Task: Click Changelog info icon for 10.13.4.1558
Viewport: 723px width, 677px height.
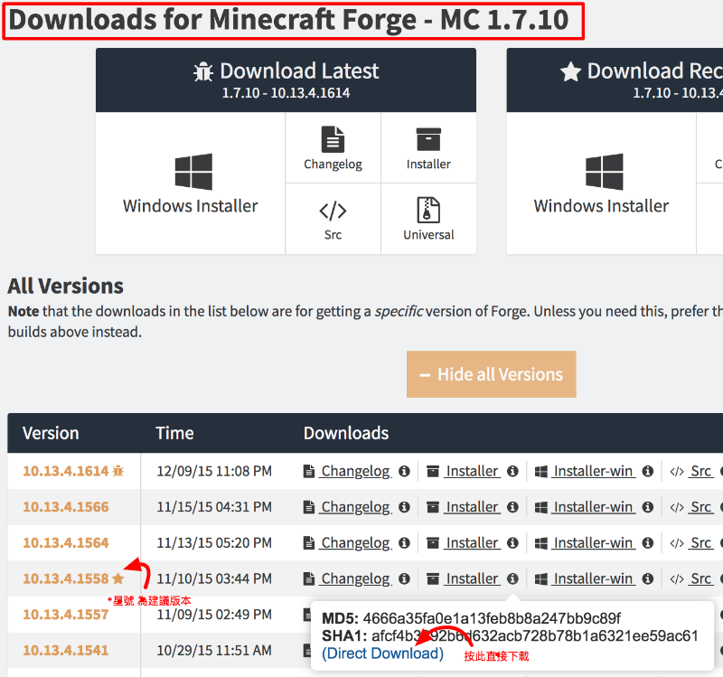Action: (404, 578)
